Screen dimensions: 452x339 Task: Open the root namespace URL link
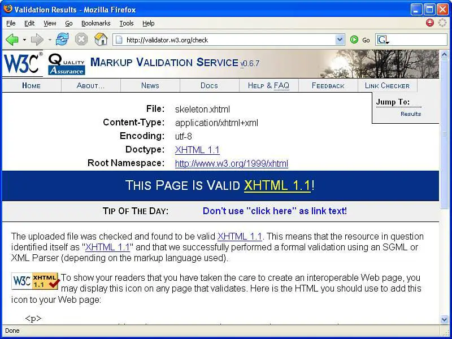point(232,163)
